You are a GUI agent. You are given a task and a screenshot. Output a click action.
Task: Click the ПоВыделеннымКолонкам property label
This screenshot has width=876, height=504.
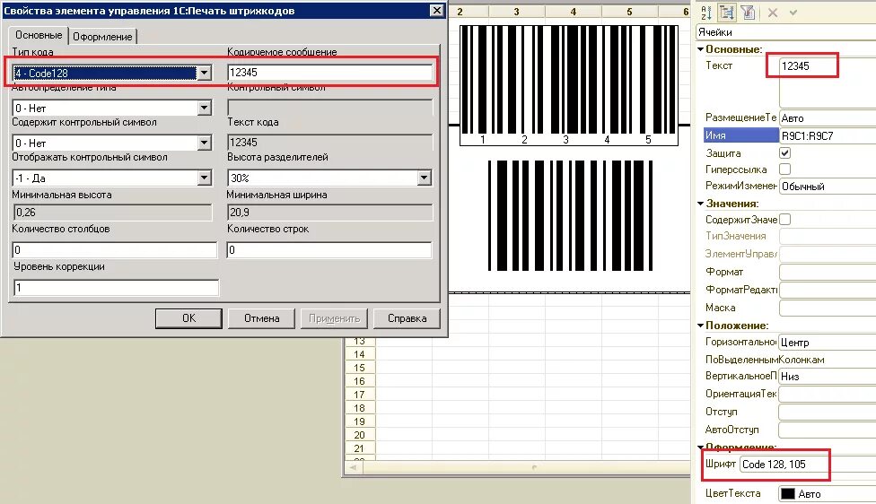tap(765, 360)
